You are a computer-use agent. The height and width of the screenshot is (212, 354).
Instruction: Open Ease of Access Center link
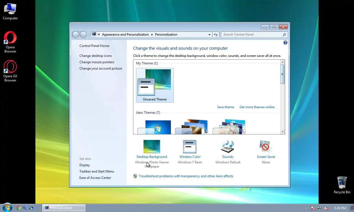coord(95,178)
